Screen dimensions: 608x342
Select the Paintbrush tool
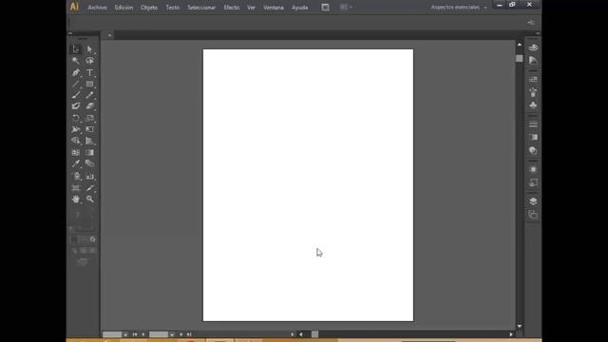[x=76, y=95]
